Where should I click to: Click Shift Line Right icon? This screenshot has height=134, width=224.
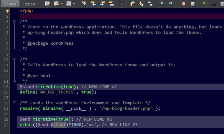point(171,4)
